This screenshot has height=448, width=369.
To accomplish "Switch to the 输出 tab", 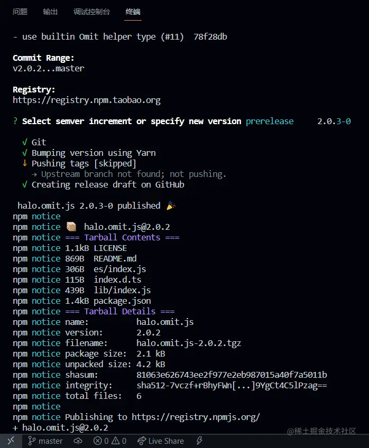I will click(x=51, y=12).
